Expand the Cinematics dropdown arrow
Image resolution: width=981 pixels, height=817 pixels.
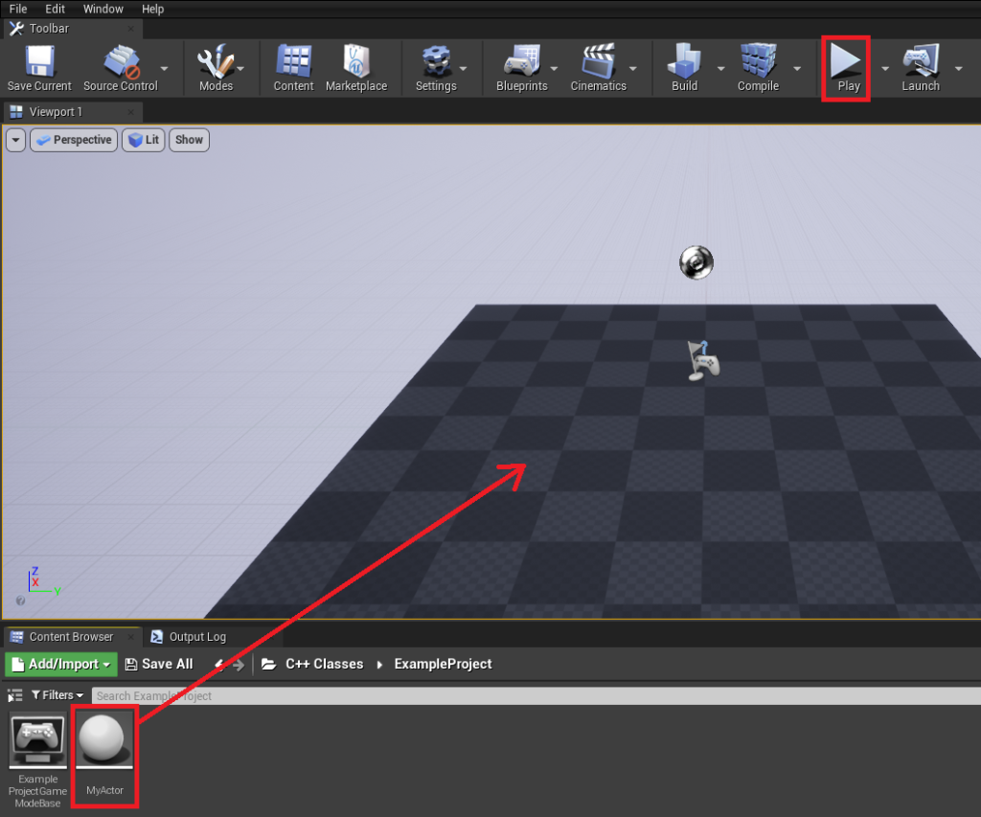[633, 68]
